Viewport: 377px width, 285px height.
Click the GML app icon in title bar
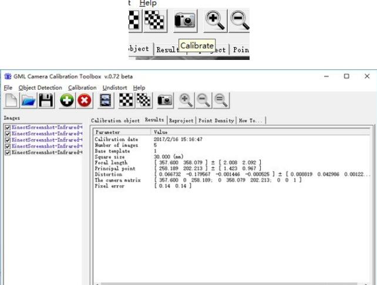point(8,76)
